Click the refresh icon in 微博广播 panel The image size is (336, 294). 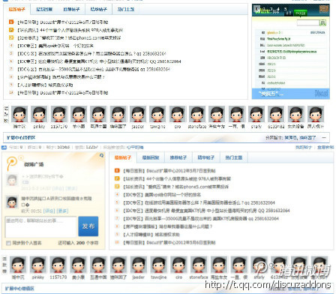pos(101,155)
